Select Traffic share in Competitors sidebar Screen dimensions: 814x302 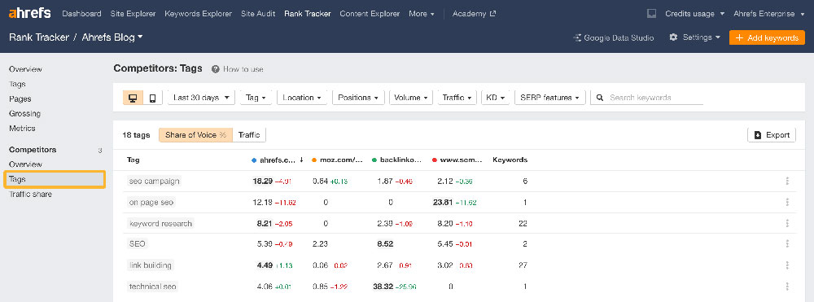(x=30, y=194)
